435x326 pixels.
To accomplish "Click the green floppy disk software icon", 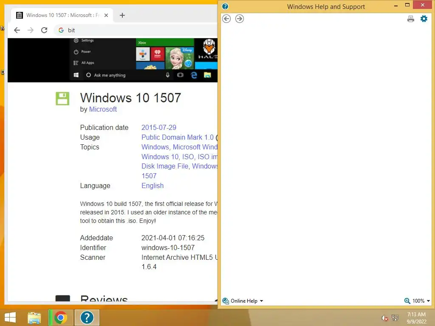I will [62, 98].
